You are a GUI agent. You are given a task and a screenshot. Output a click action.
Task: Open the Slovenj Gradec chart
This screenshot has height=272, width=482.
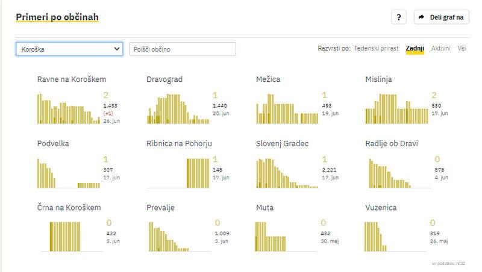pos(287,173)
